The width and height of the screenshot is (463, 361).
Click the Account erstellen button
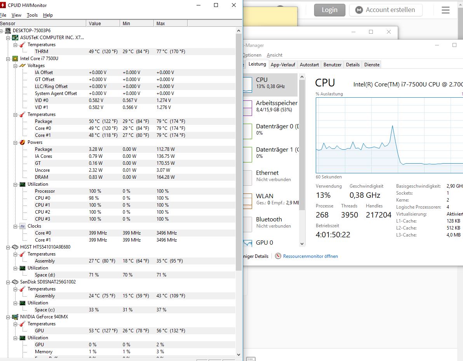[x=386, y=10]
